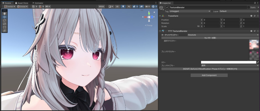Uncheck the TextureBlender active checkbox

pyautogui.click(x=167, y=7)
